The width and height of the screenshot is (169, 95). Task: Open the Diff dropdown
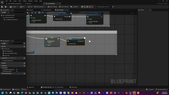[22, 7]
